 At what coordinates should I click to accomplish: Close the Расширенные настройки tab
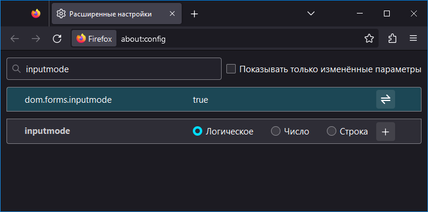pos(172,14)
